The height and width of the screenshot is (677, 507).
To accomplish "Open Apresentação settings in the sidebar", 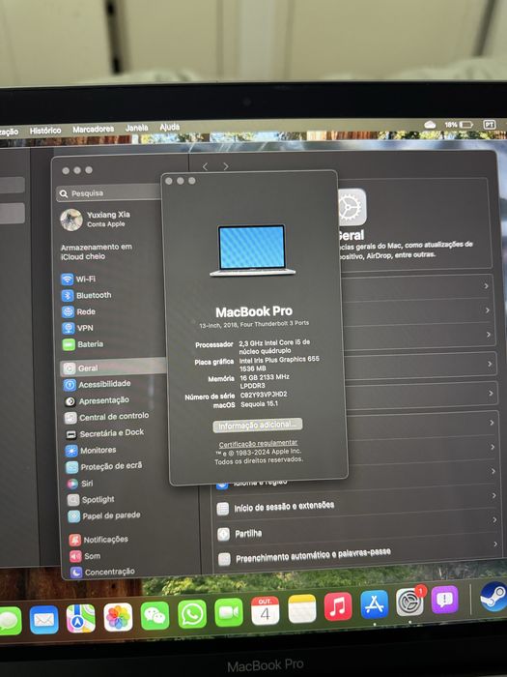I will pos(97,400).
